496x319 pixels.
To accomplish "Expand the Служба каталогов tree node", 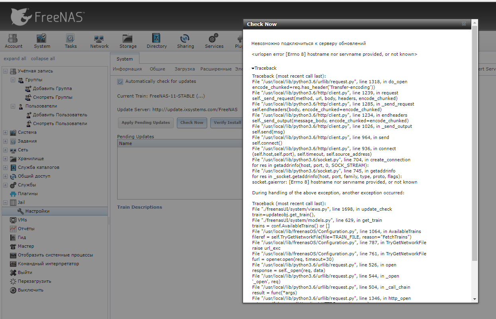I will pos(5,167).
